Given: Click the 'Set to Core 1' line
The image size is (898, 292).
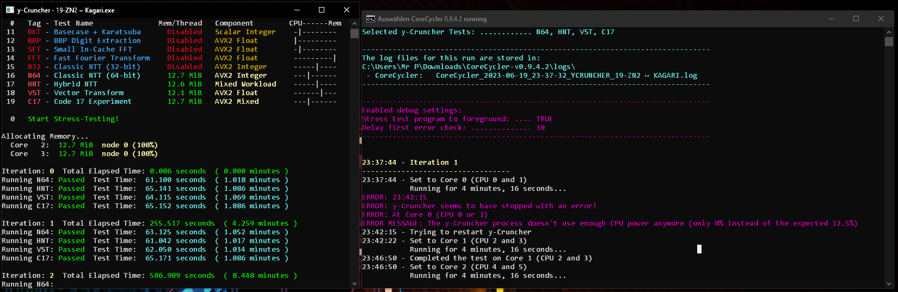Looking at the screenshot, I should pos(445,241).
